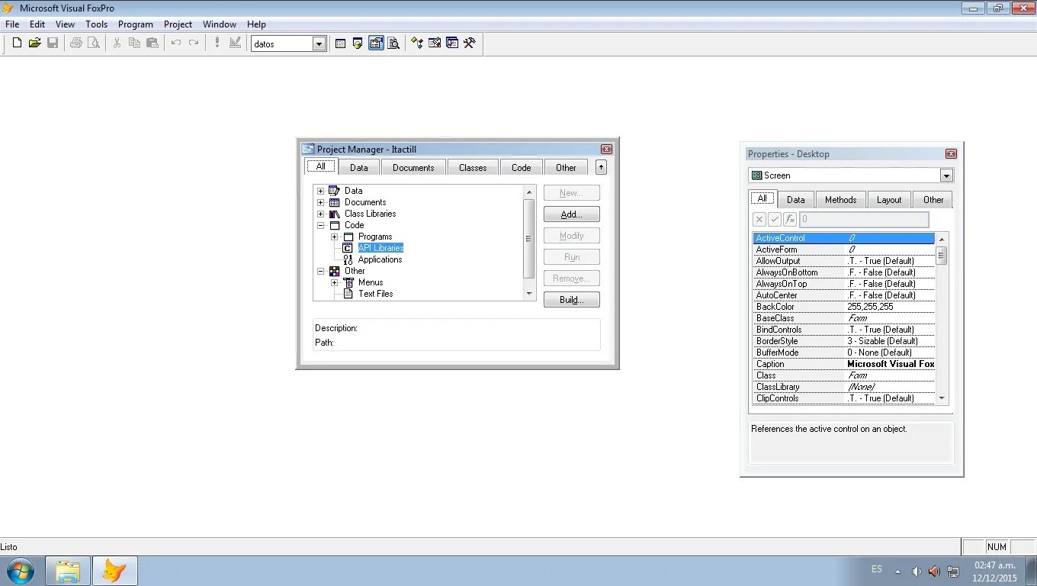Switch to the Code tab in Project Manager
This screenshot has width=1037, height=586.
click(x=522, y=168)
